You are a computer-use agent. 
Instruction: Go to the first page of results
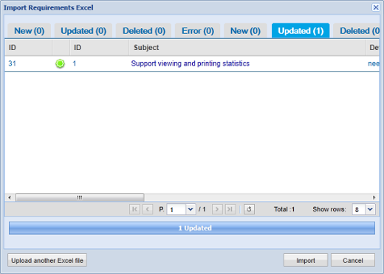click(134, 209)
